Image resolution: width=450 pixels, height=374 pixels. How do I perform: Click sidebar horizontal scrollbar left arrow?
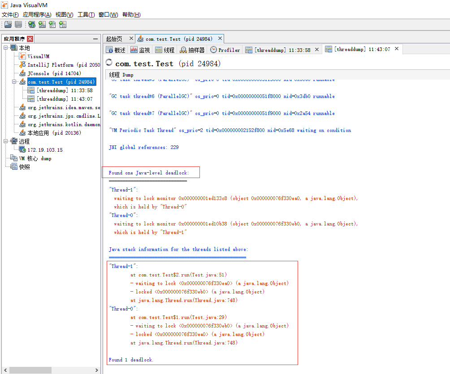tap(5, 370)
